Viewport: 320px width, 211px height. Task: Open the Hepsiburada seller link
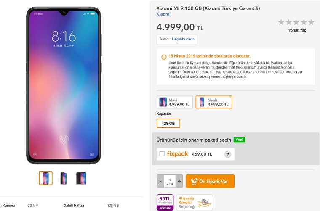[183, 39]
